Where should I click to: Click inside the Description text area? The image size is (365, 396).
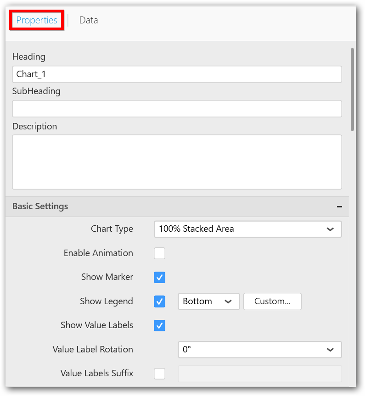point(177,162)
